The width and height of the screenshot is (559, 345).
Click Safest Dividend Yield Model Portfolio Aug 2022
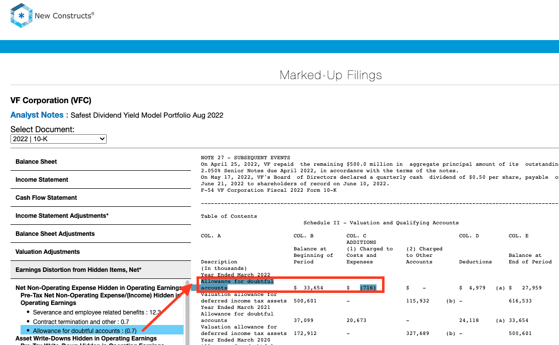tap(147, 115)
